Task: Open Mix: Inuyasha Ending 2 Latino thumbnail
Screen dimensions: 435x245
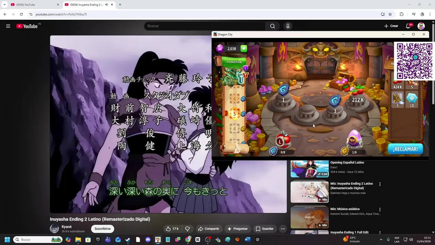Action: [310, 192]
